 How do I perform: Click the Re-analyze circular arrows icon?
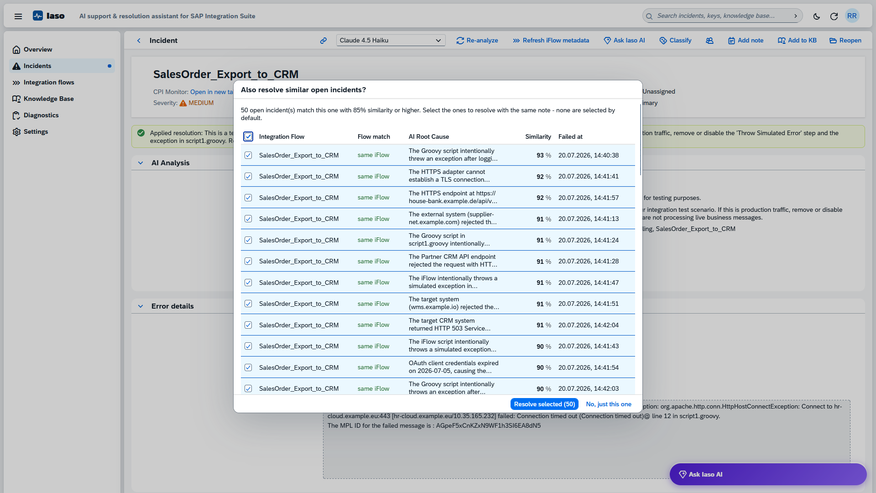point(460,41)
